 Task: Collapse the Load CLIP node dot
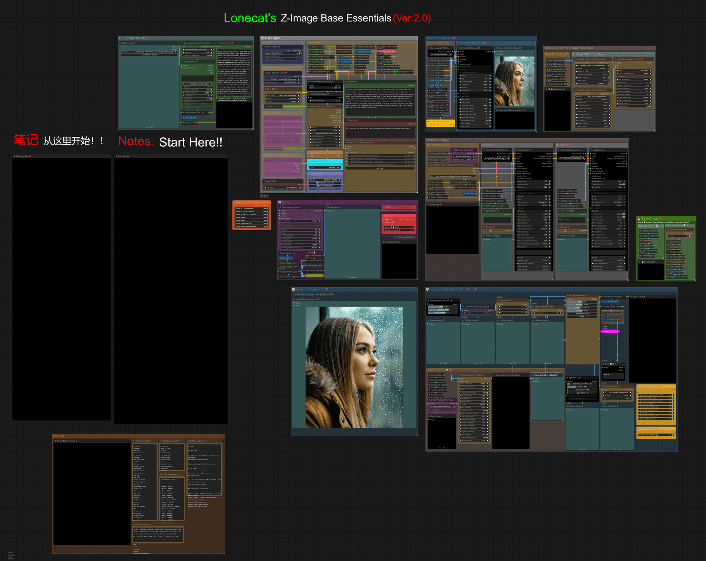click(x=265, y=89)
